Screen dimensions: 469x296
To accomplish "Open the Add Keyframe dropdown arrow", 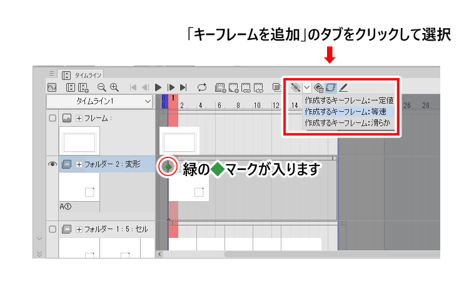I will pyautogui.click(x=306, y=88).
